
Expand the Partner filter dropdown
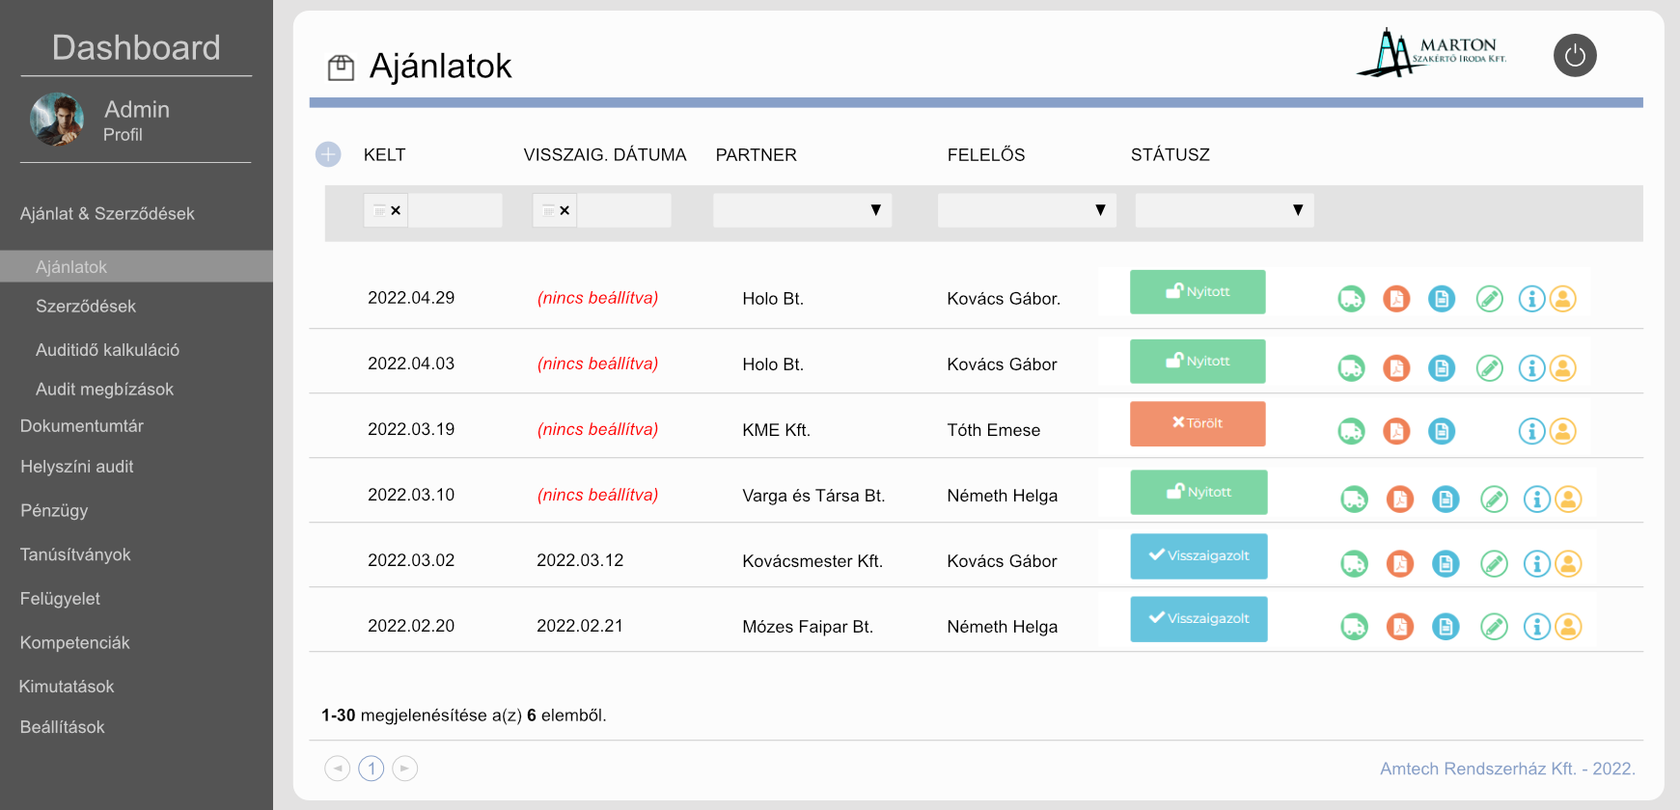tap(802, 210)
